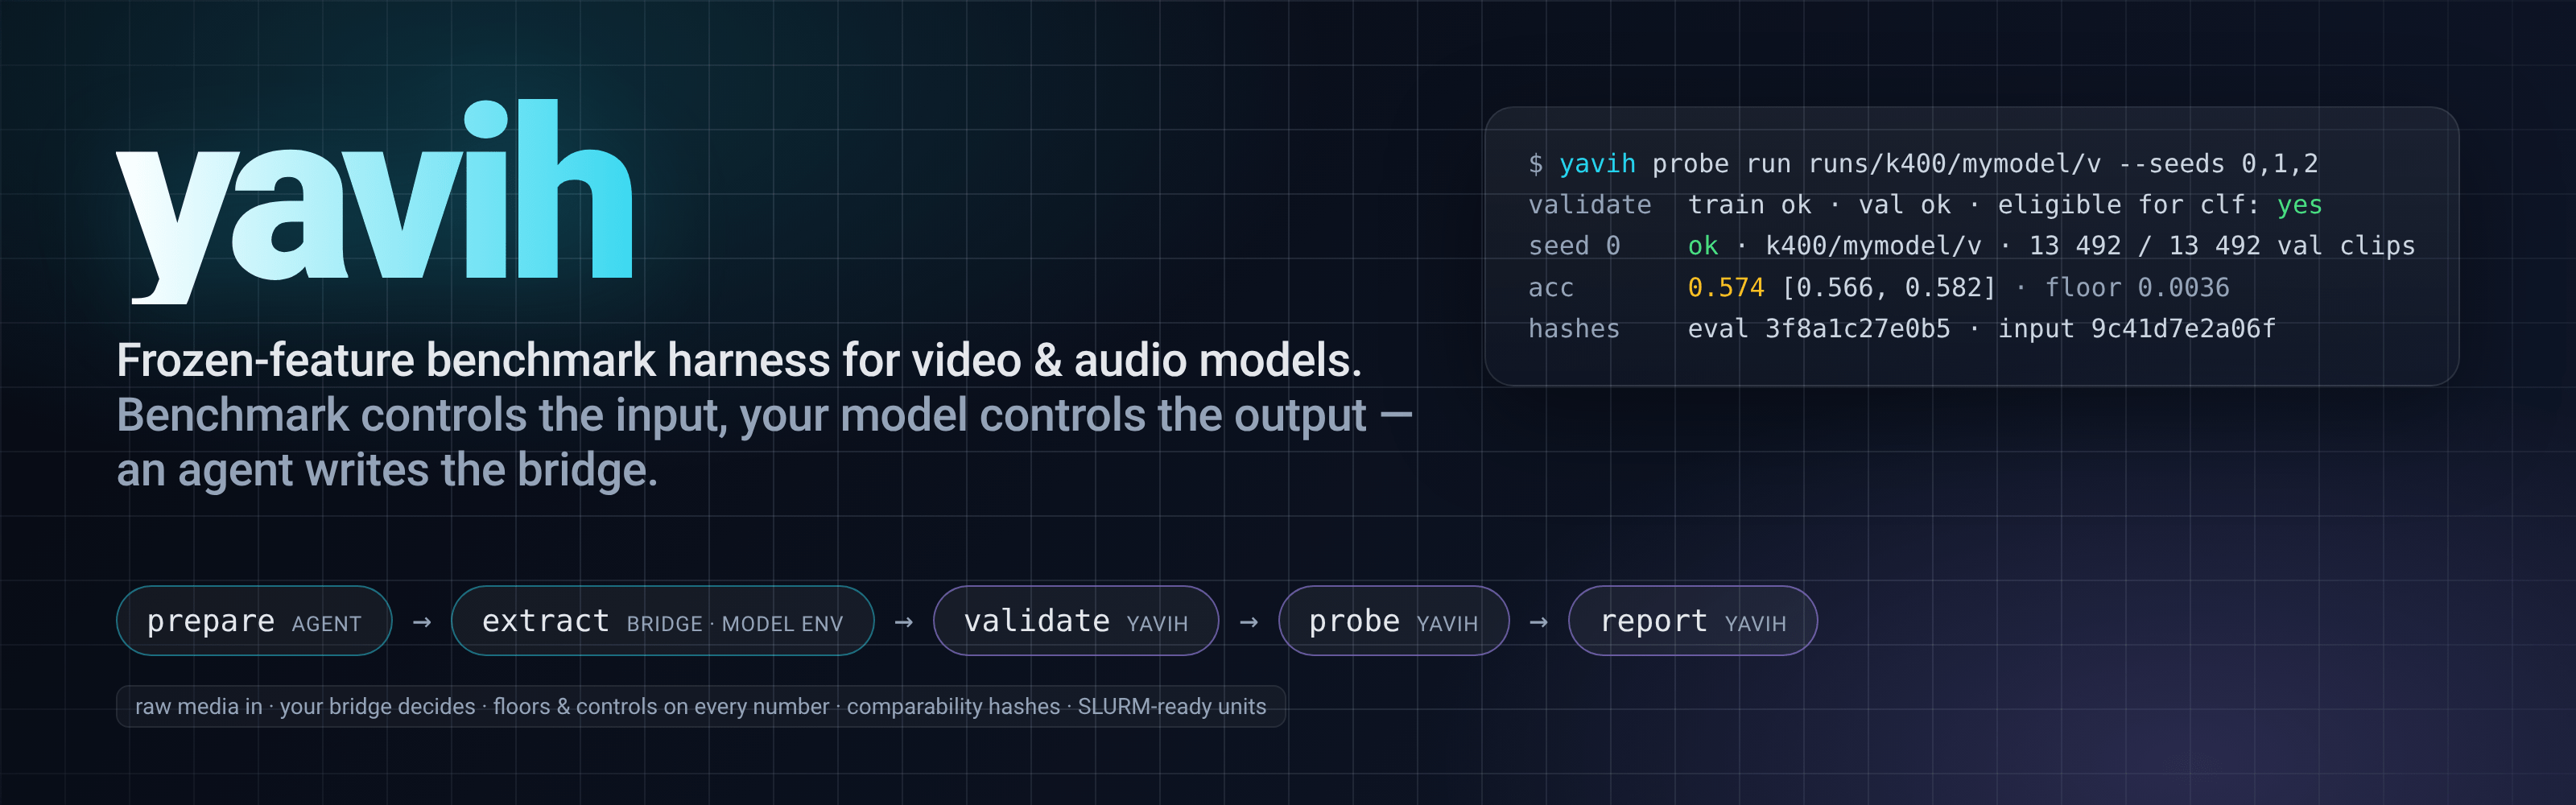Click the input hash '9c41d7e2a06f'

pos(2183,329)
